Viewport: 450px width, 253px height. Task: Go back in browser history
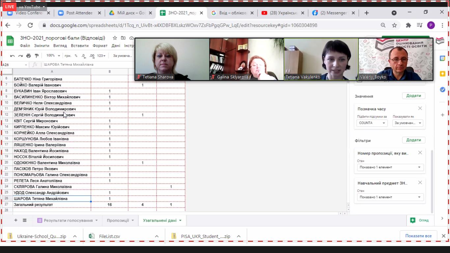coord(8,25)
